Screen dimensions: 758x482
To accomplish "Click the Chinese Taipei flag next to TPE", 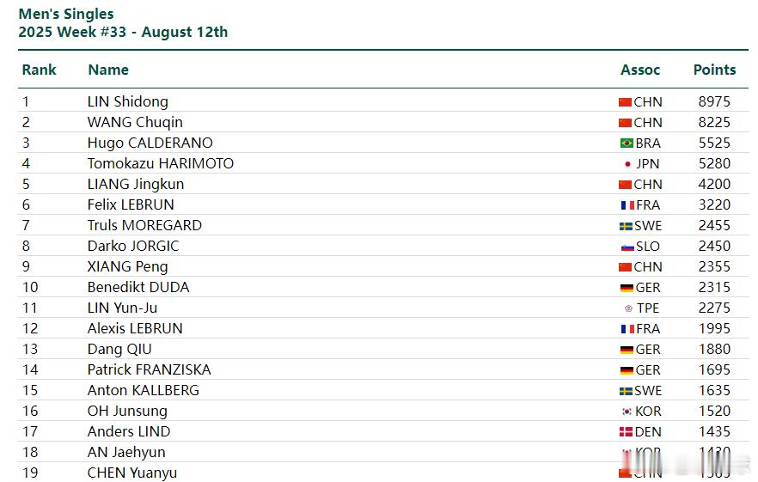I will (628, 308).
